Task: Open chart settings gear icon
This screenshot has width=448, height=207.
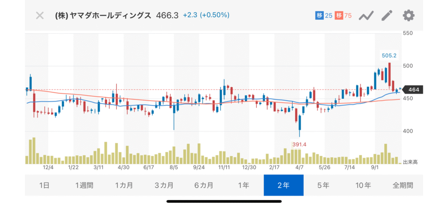Action: coord(409,16)
